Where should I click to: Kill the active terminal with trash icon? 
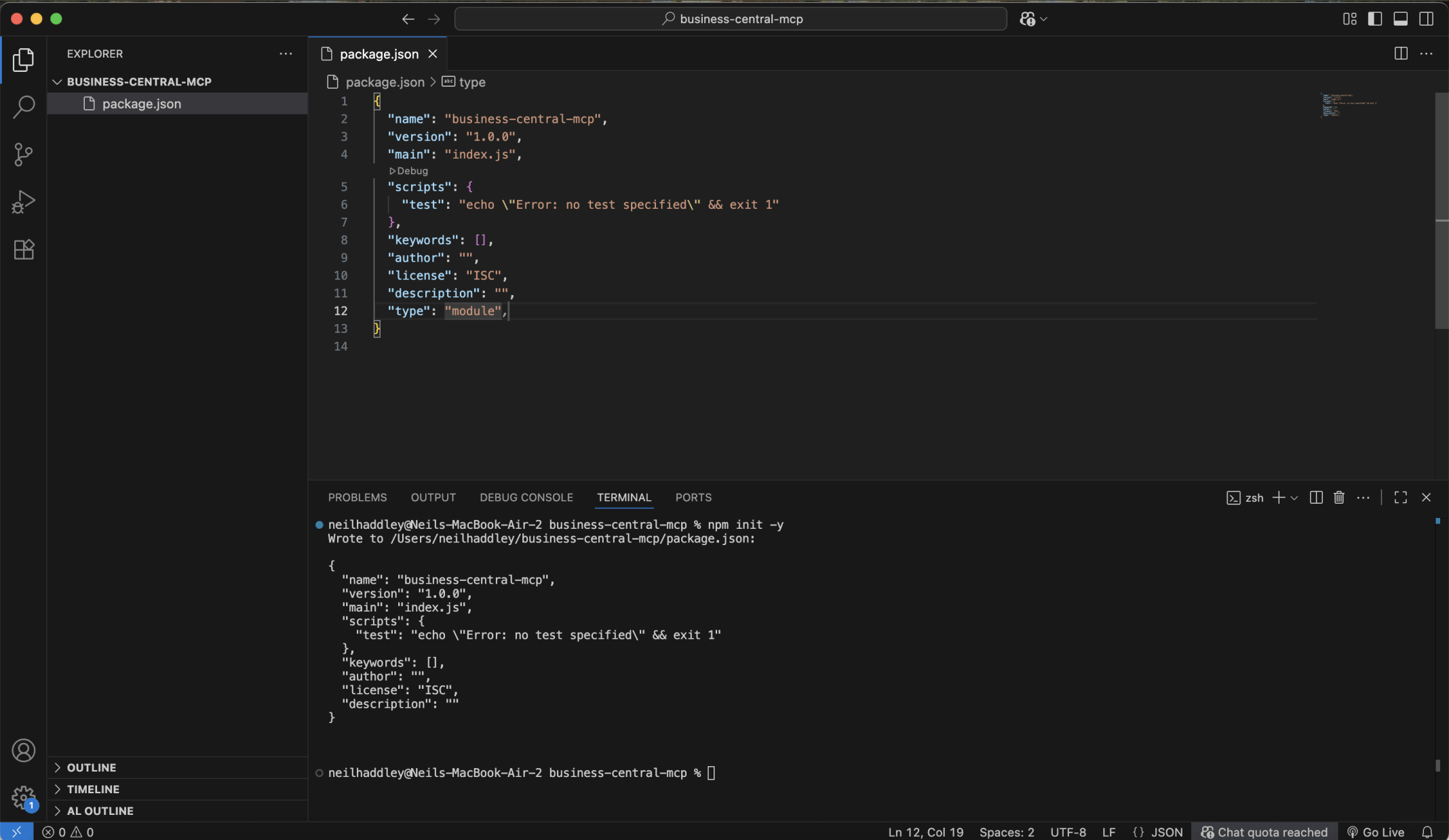[x=1338, y=497]
